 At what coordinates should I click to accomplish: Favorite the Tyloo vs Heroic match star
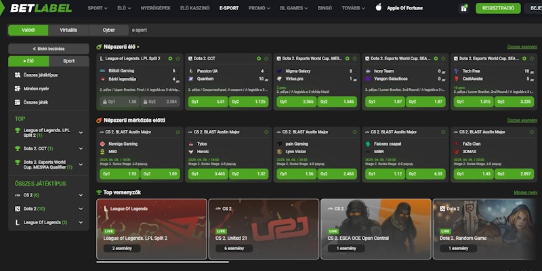pos(266,132)
